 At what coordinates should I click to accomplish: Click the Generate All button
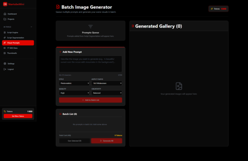click(107, 141)
